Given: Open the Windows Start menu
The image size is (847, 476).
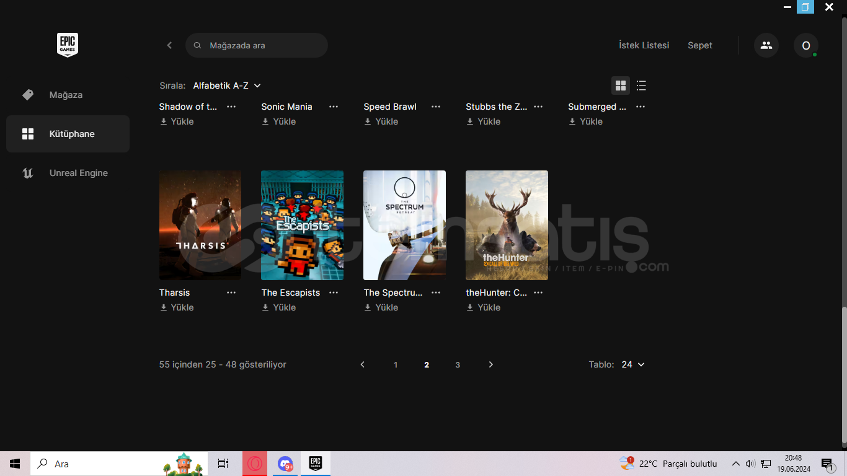Looking at the screenshot, I should (15, 464).
